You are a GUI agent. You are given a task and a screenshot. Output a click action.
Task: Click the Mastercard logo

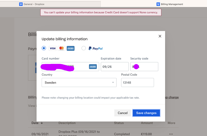62,48
